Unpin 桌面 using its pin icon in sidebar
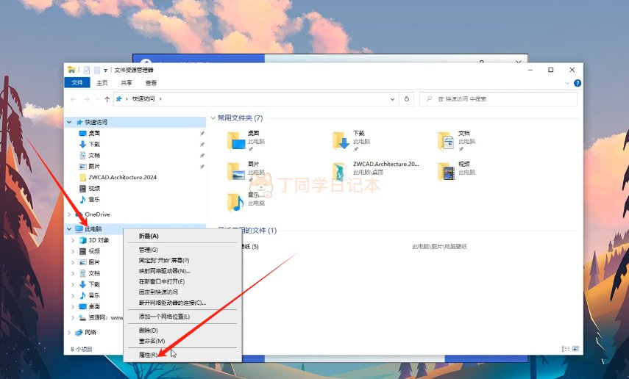Viewport: 629px width, 379px height. point(202,134)
